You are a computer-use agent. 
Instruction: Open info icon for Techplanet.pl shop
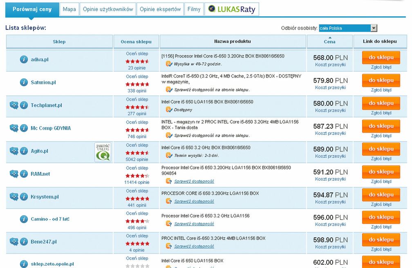click(24, 105)
